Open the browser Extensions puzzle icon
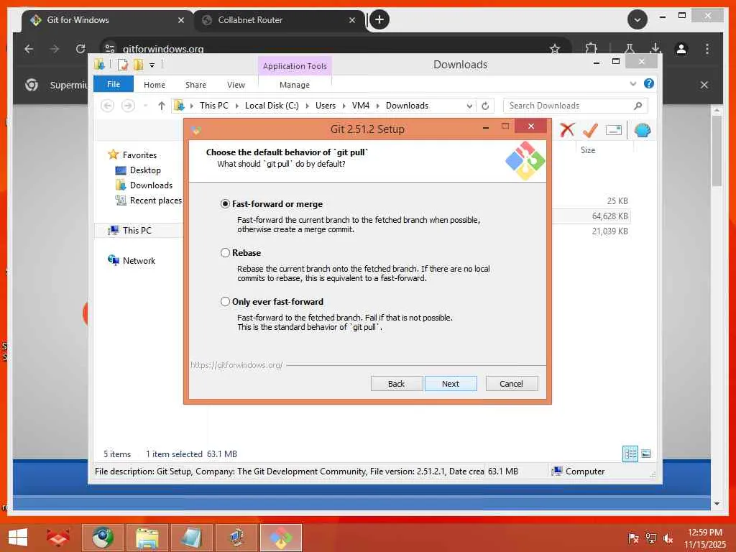 592,48
